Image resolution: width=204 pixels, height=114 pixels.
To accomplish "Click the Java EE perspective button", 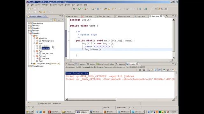I will click(x=163, y=9).
